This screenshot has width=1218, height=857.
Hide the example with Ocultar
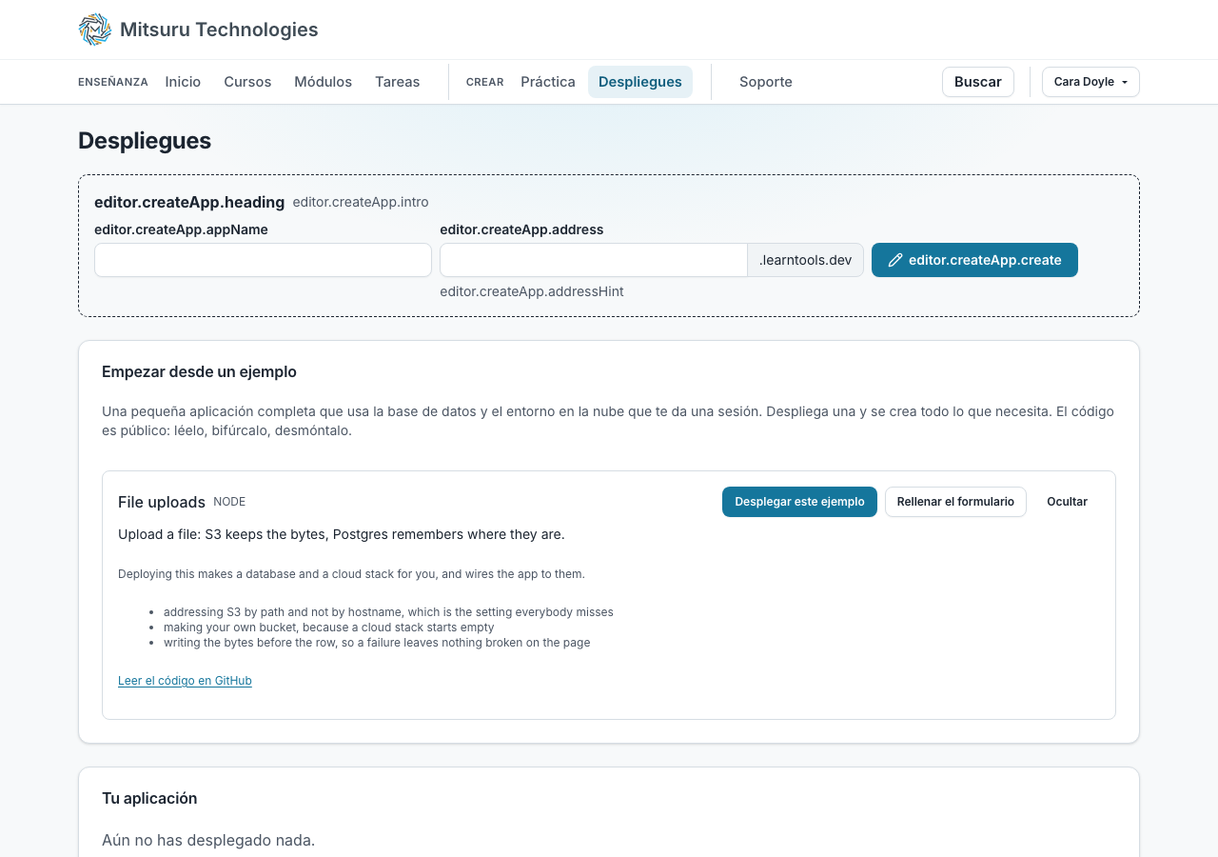pyautogui.click(x=1067, y=502)
